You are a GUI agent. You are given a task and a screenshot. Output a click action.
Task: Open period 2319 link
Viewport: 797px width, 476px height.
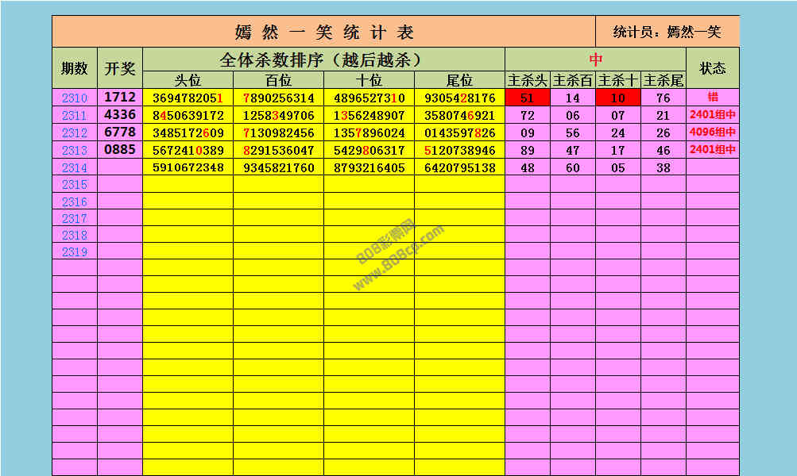[75, 251]
